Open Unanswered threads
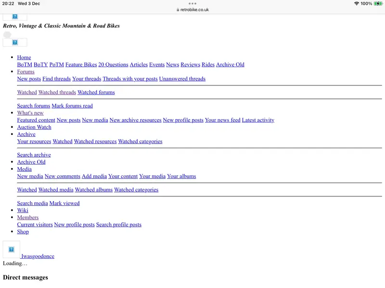Image resolution: width=385 pixels, height=288 pixels. pos(182,79)
